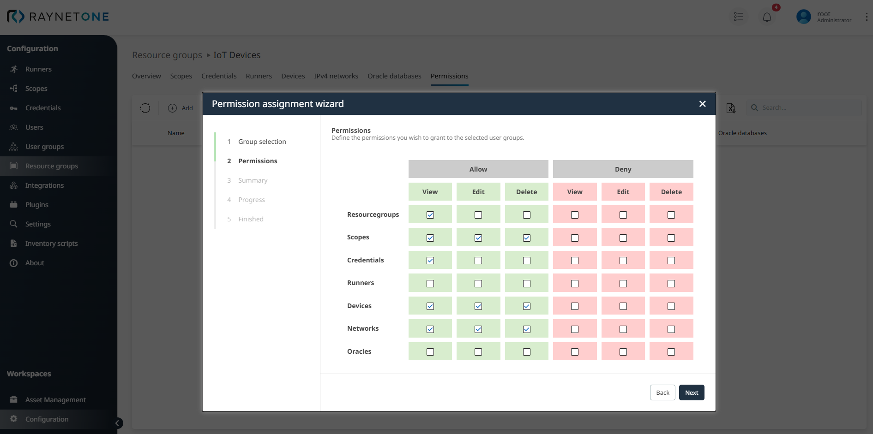Viewport: 873px width, 434px height.
Task: Switch to the Oracle databases tab
Action: pyautogui.click(x=394, y=76)
